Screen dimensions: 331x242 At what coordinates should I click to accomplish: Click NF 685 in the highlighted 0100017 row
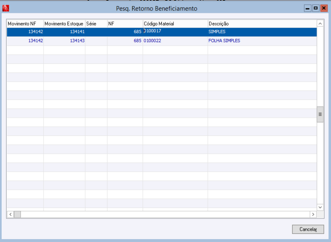(125, 32)
